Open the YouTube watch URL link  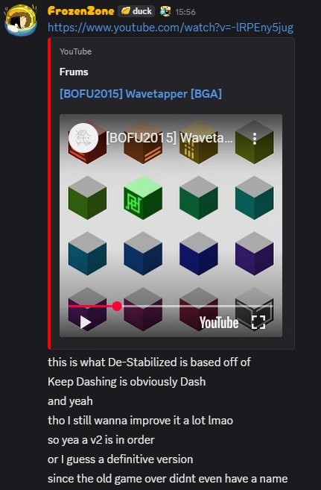(171, 28)
